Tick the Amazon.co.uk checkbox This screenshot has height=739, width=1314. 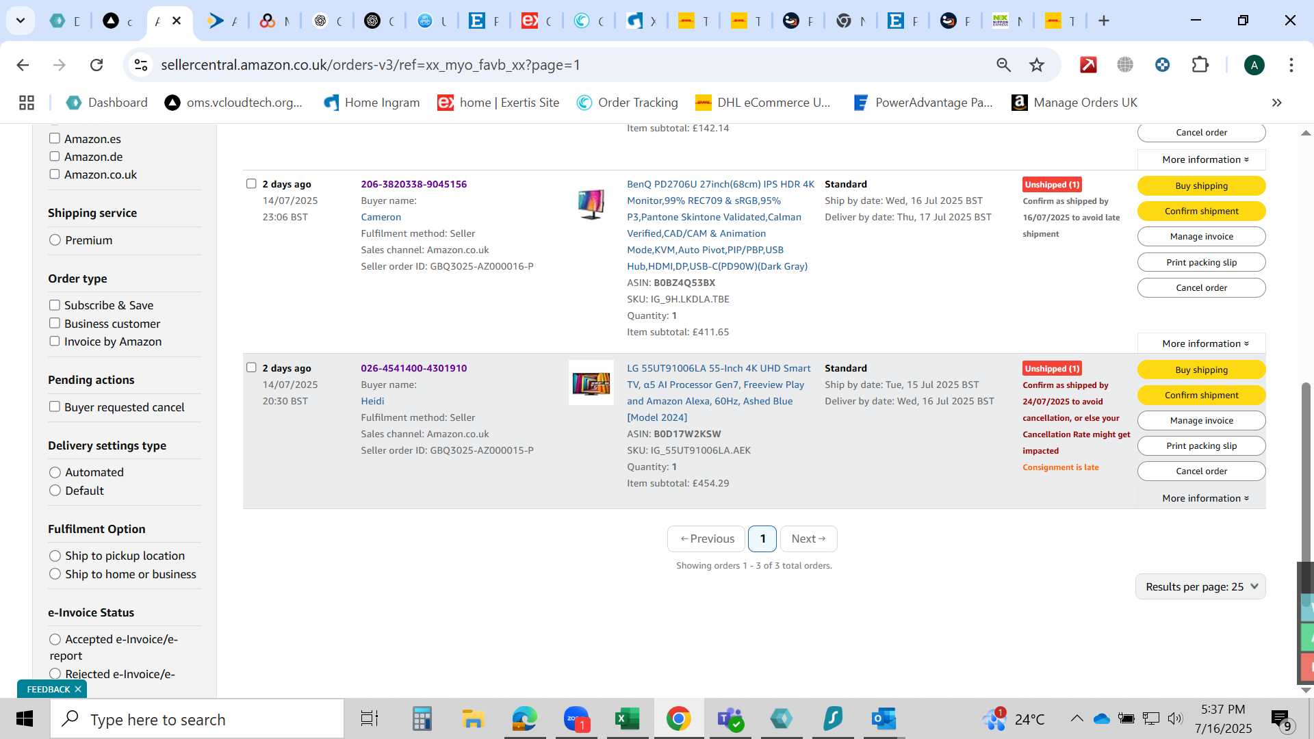click(54, 174)
